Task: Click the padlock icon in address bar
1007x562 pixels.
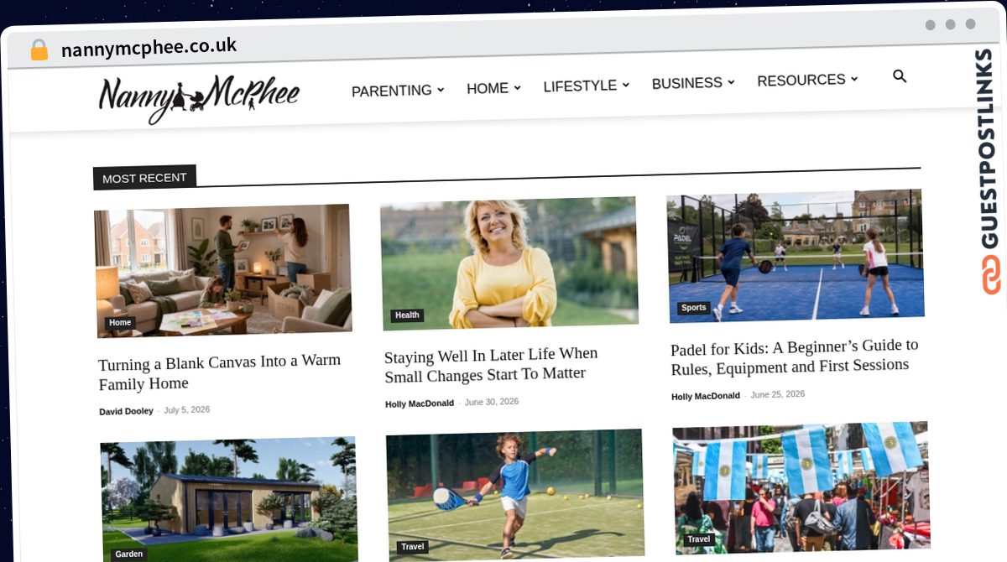Action: 39,50
